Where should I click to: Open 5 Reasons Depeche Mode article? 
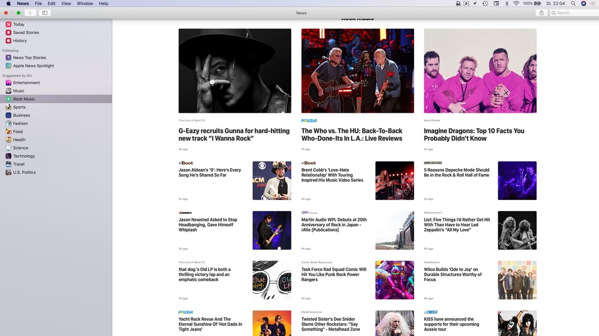point(456,172)
